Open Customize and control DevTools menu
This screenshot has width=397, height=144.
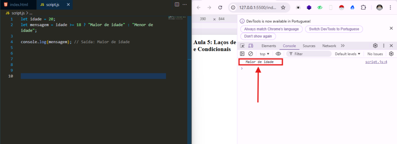click(x=383, y=46)
